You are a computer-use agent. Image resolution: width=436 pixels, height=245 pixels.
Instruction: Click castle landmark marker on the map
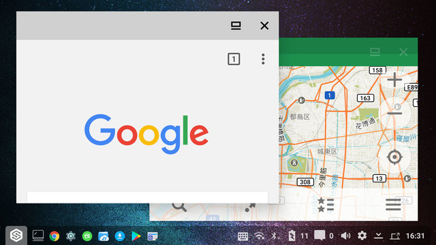point(294,163)
